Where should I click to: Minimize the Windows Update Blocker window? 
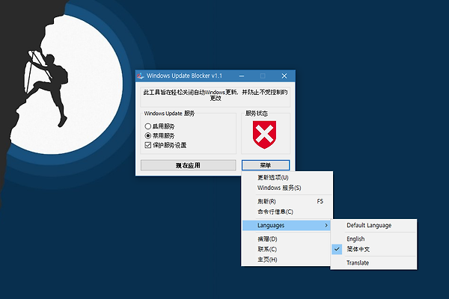click(x=241, y=75)
